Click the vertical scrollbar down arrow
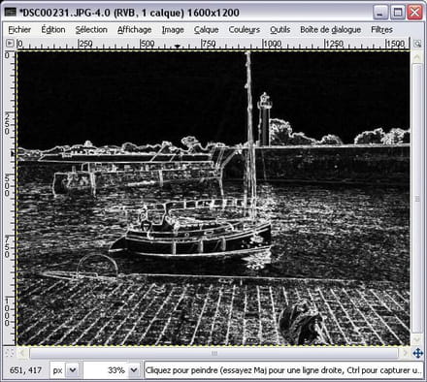This screenshot has height=382, width=427. [x=417, y=339]
